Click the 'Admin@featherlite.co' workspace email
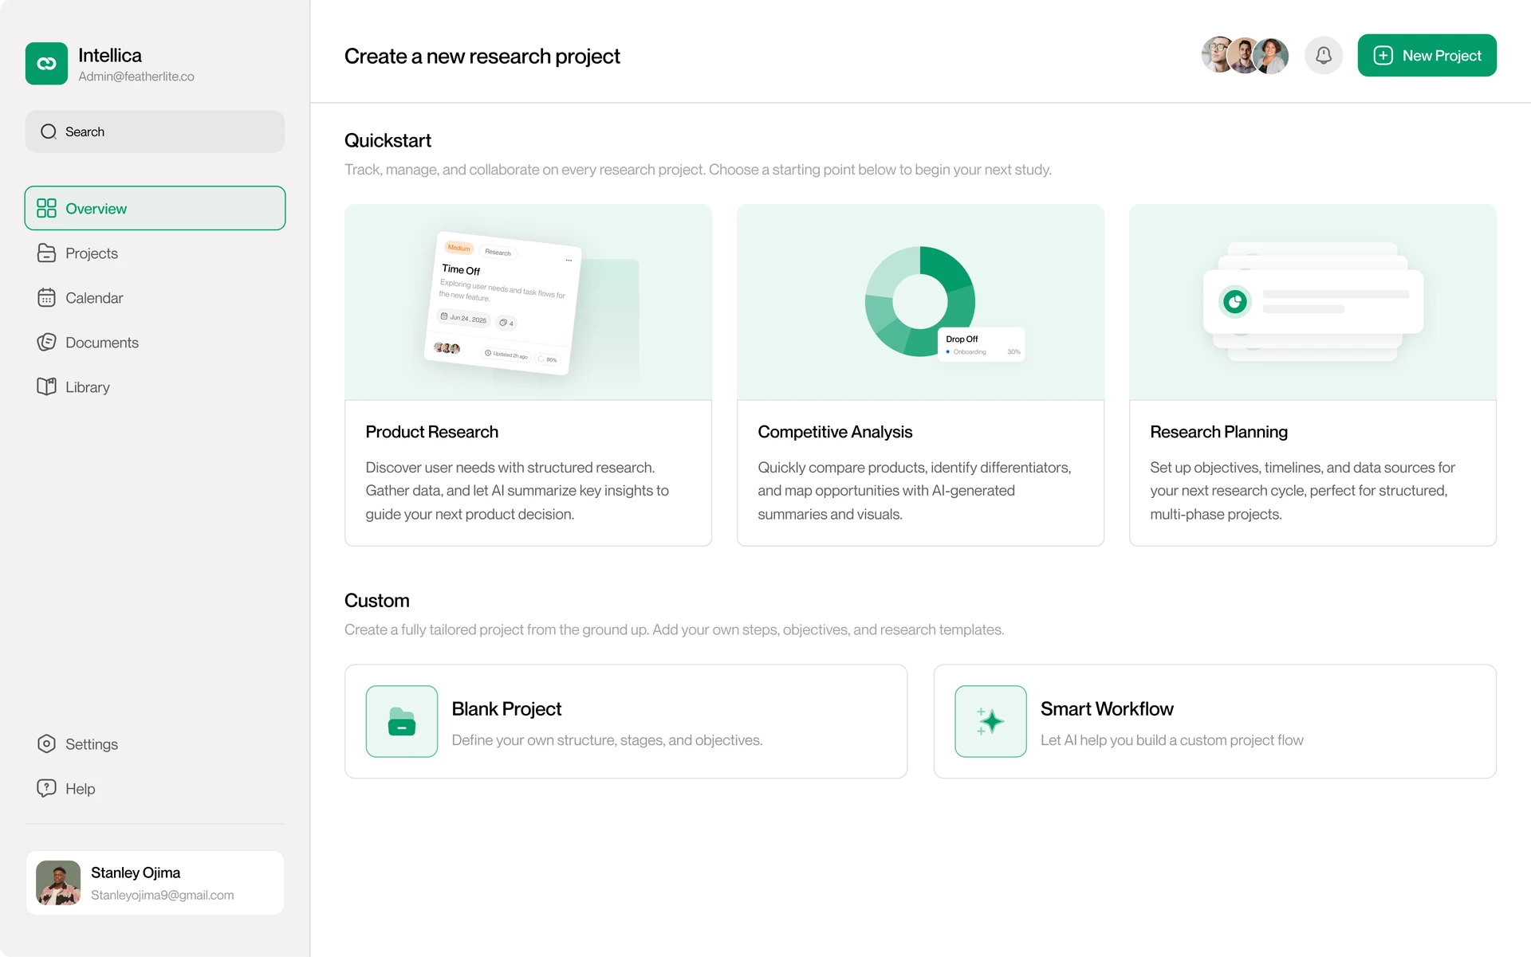Screen dimensions: 1531x957 click(136, 76)
